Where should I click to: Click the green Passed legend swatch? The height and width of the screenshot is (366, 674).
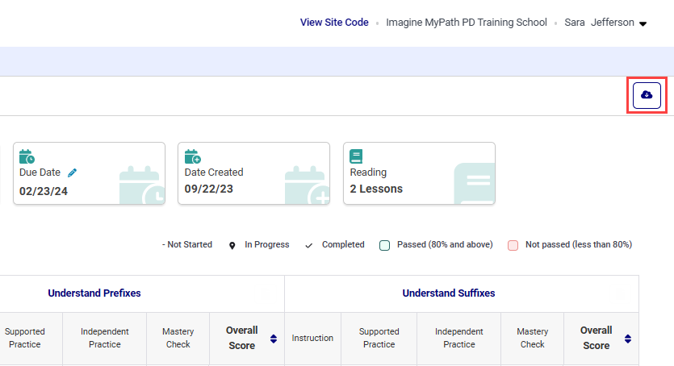[x=385, y=245]
